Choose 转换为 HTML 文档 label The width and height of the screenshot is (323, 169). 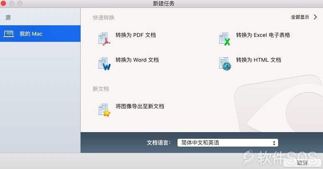click(x=259, y=60)
